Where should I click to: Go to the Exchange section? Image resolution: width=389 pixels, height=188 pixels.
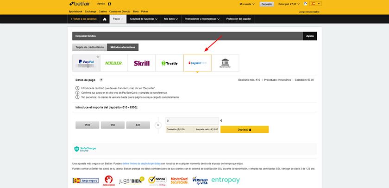coord(90,12)
